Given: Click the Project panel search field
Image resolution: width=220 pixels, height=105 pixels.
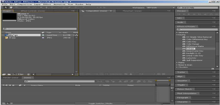Looking at the screenshot, I should coord(40,29).
